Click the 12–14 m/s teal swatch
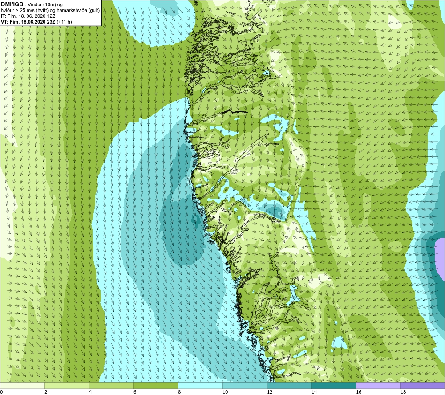 pyautogui.click(x=289, y=385)
